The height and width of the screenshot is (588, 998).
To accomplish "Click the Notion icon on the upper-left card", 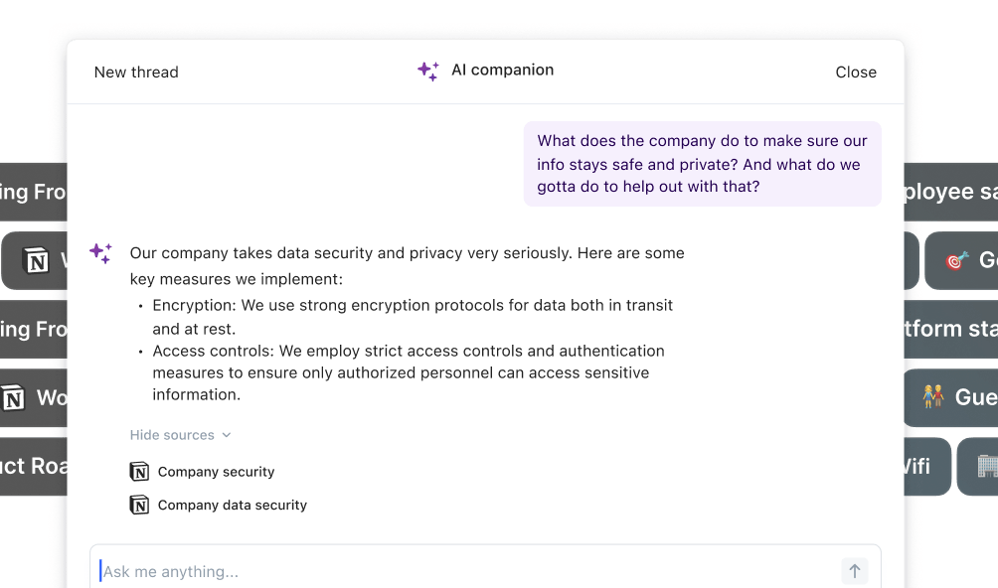I will point(36,260).
